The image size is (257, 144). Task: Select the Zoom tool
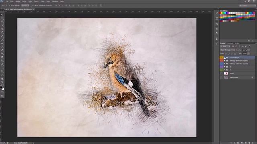2,82
